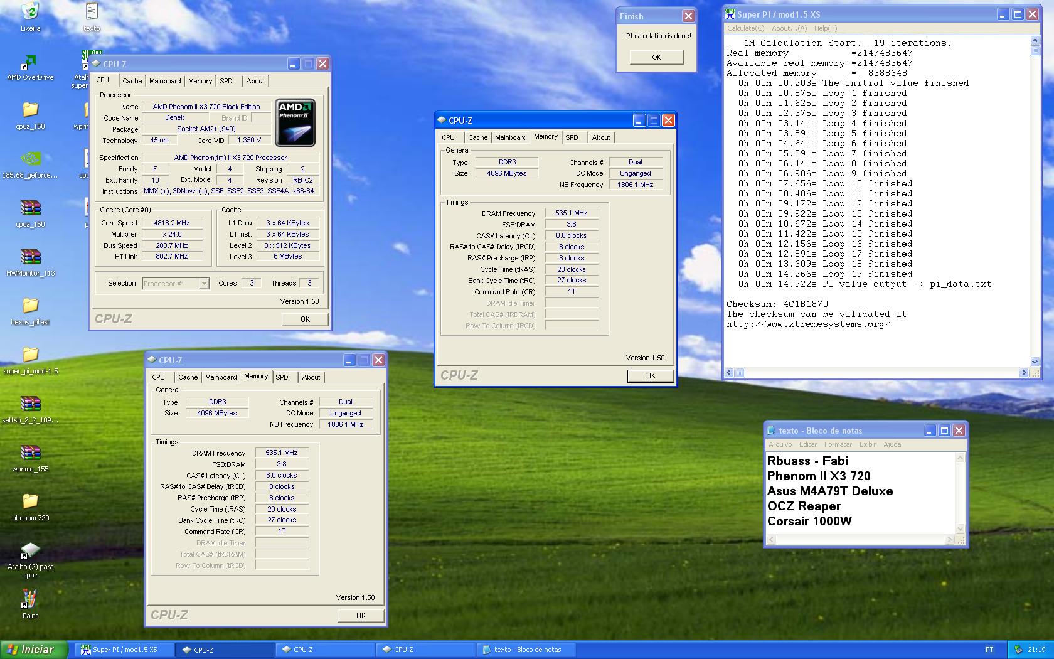Switch to Super PI / mod1.5 XS taskbar item
The width and height of the screenshot is (1054, 659).
point(124,650)
